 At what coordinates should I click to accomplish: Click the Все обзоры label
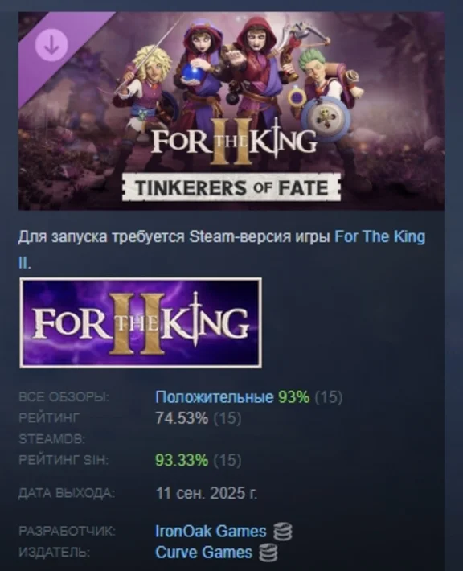pos(64,397)
